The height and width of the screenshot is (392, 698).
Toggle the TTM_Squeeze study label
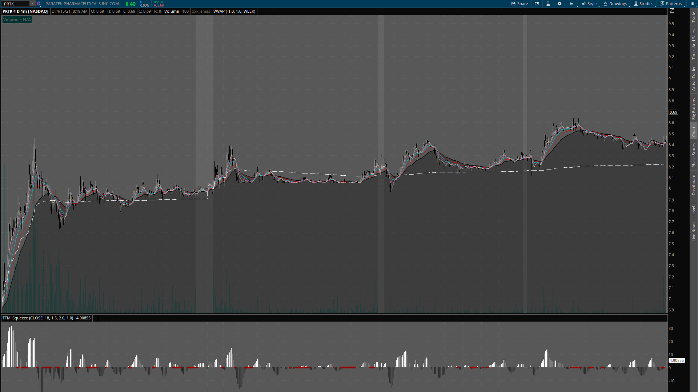coord(37,318)
